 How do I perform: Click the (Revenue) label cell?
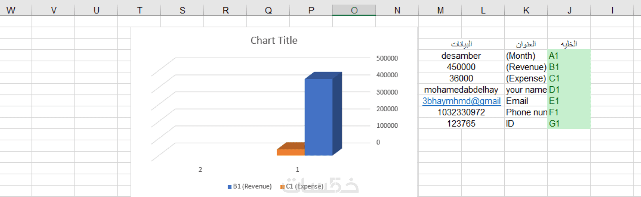pos(526,67)
